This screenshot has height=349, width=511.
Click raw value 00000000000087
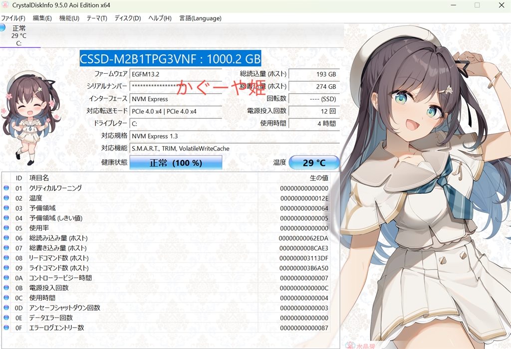(304, 328)
